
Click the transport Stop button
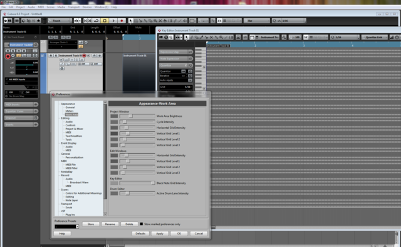pyautogui.click(x=105, y=21)
